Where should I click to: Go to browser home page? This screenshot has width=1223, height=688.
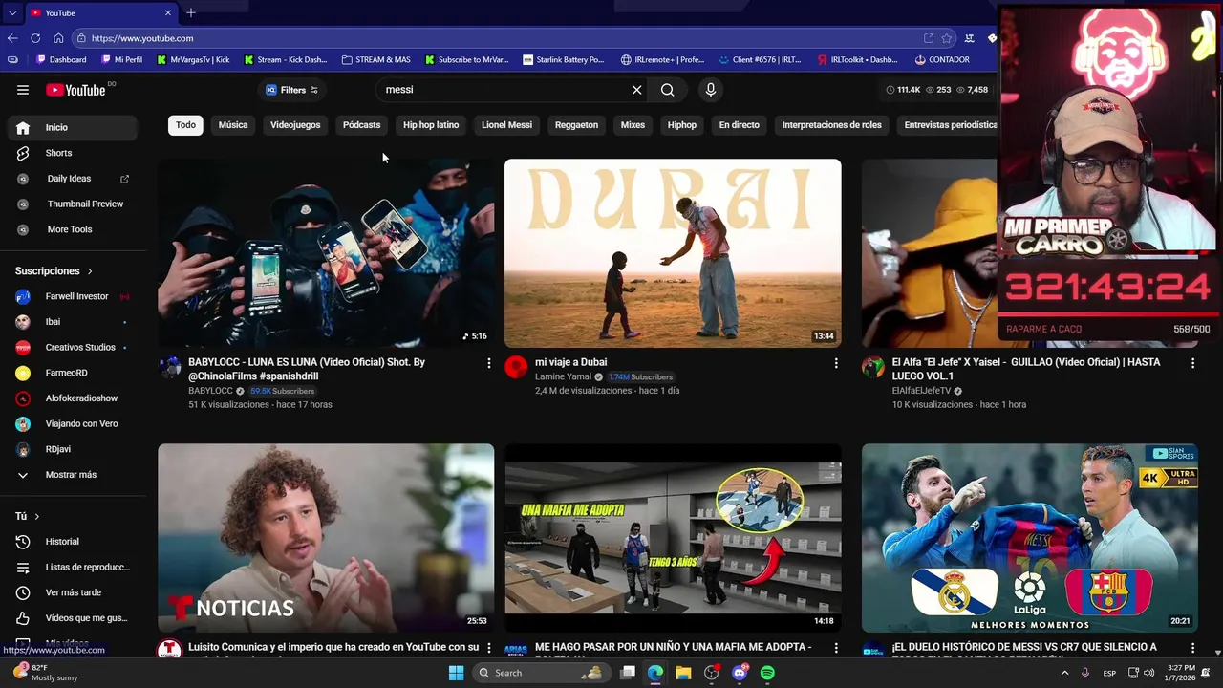point(58,38)
